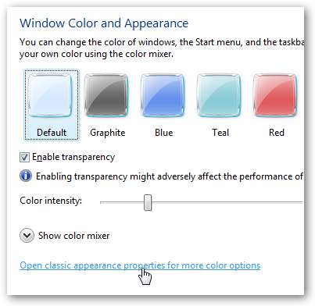Click the Blue label text

coord(164,133)
